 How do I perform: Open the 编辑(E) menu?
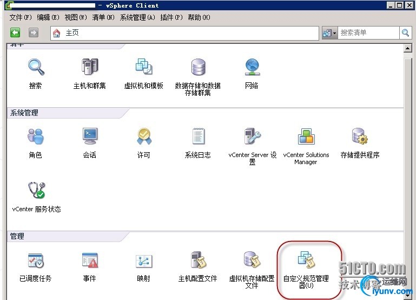(x=48, y=17)
